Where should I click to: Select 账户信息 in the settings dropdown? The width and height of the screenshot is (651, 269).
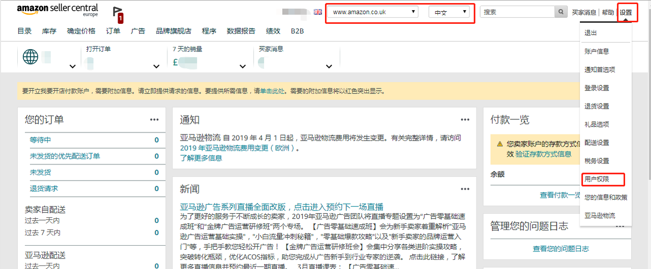tap(597, 51)
